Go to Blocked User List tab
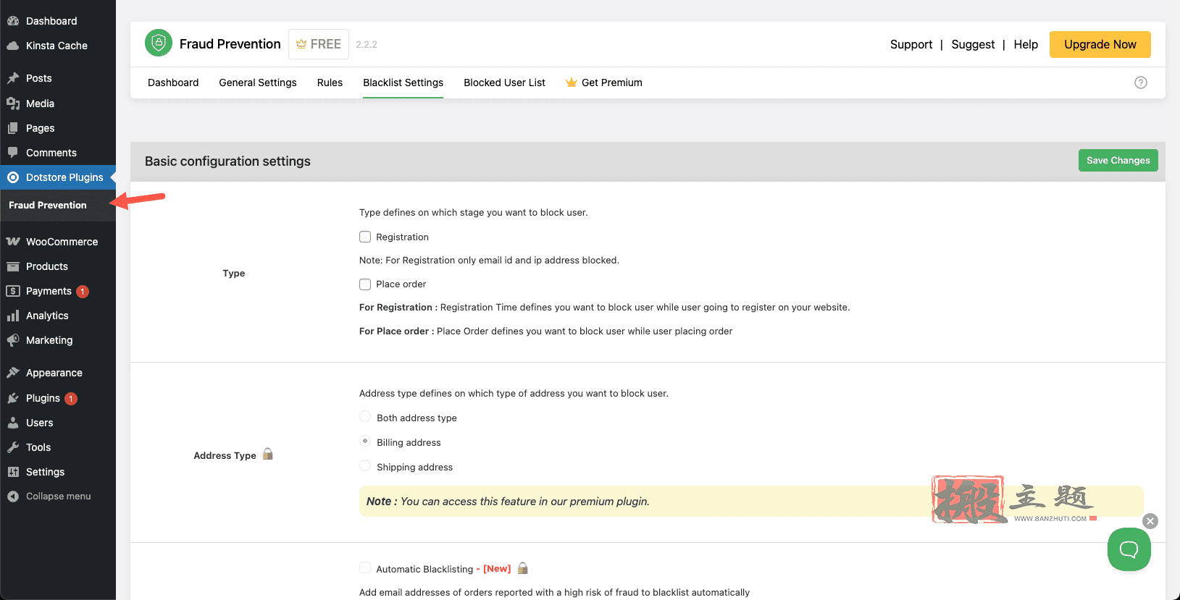 (504, 83)
